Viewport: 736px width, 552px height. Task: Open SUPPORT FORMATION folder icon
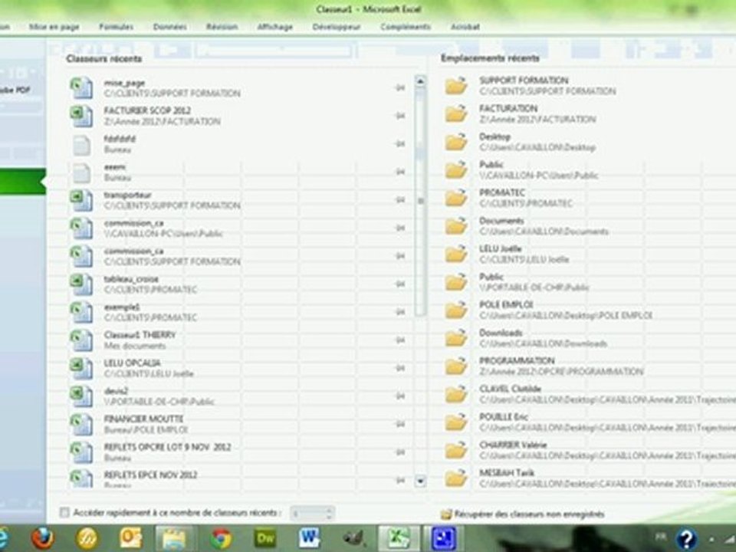pyautogui.click(x=456, y=85)
